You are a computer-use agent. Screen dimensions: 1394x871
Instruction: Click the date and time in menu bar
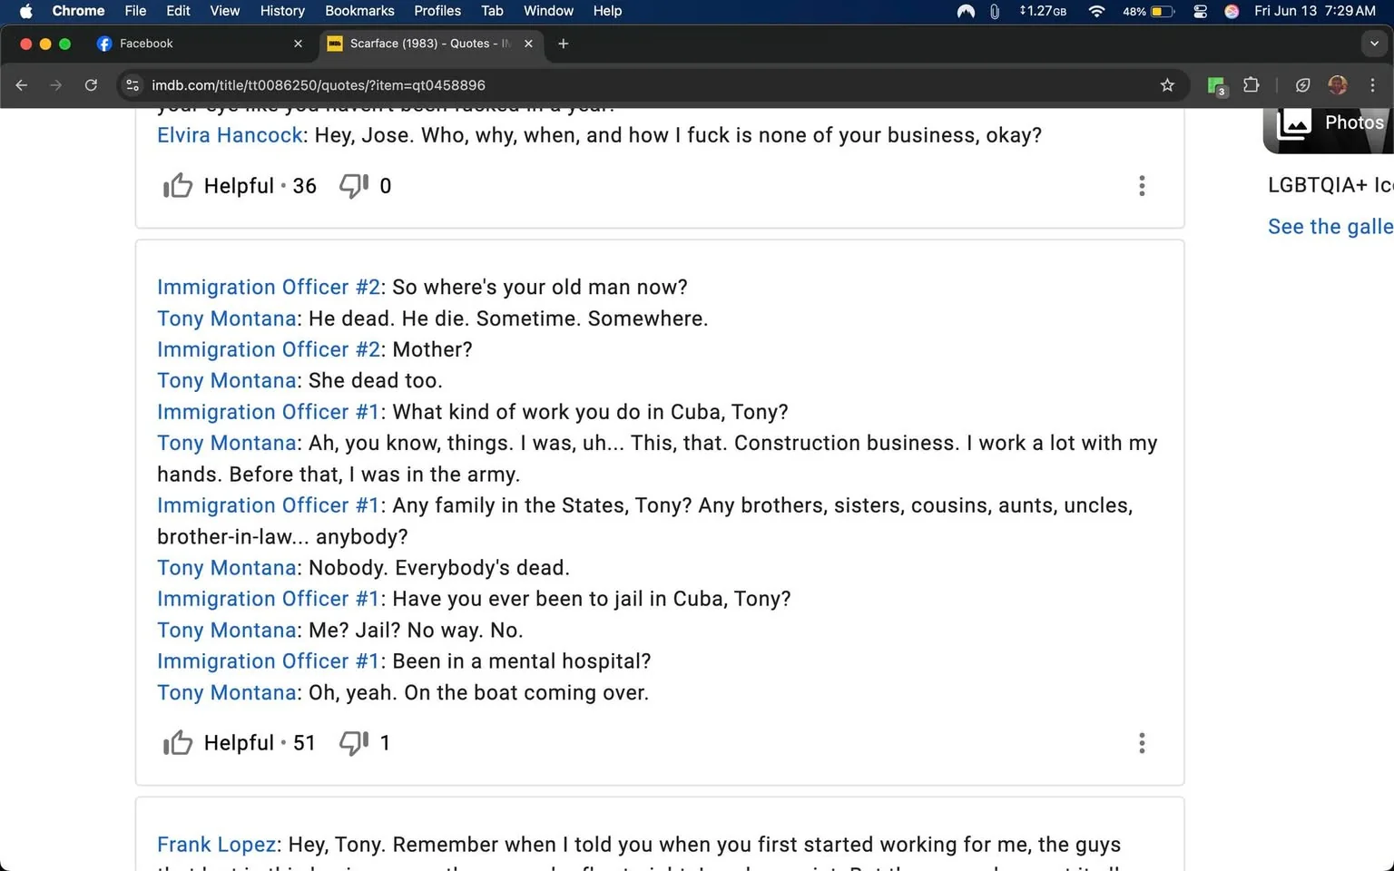click(1315, 11)
